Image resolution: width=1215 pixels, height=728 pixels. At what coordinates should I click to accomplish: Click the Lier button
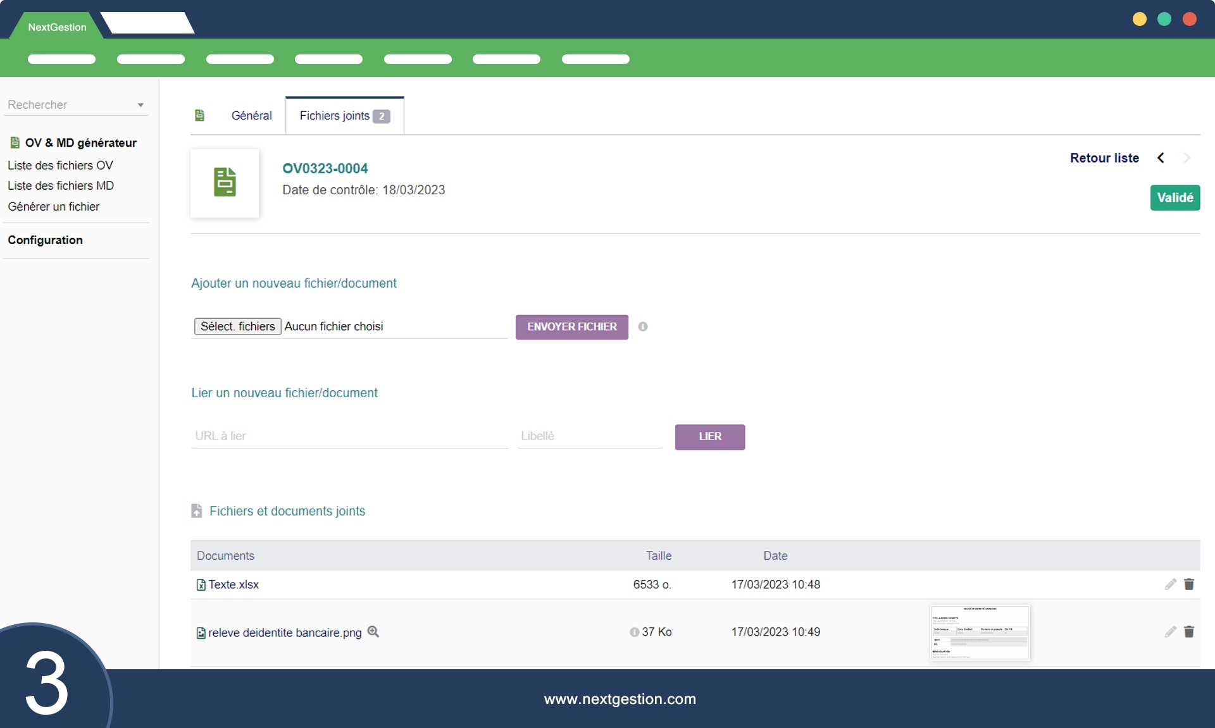tap(709, 436)
